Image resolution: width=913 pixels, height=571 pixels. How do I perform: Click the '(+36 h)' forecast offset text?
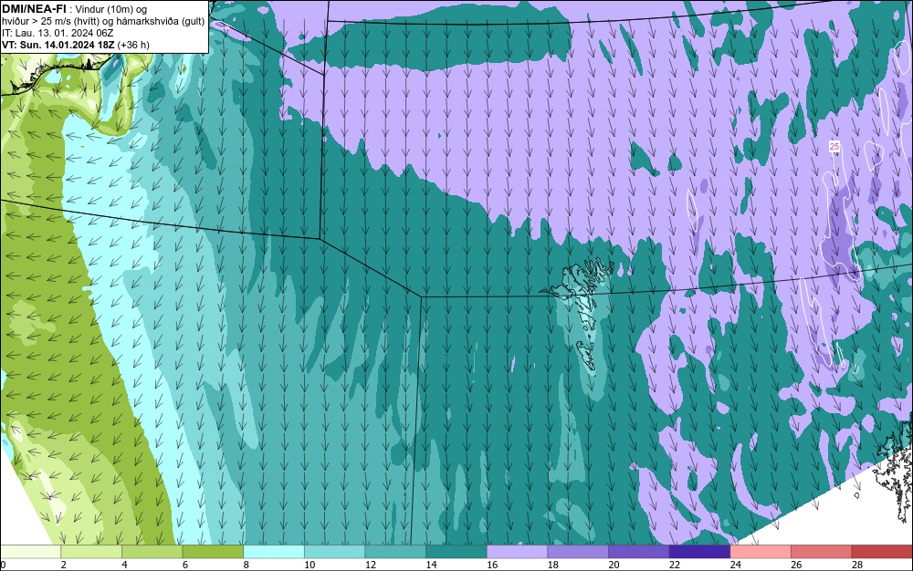coord(133,45)
